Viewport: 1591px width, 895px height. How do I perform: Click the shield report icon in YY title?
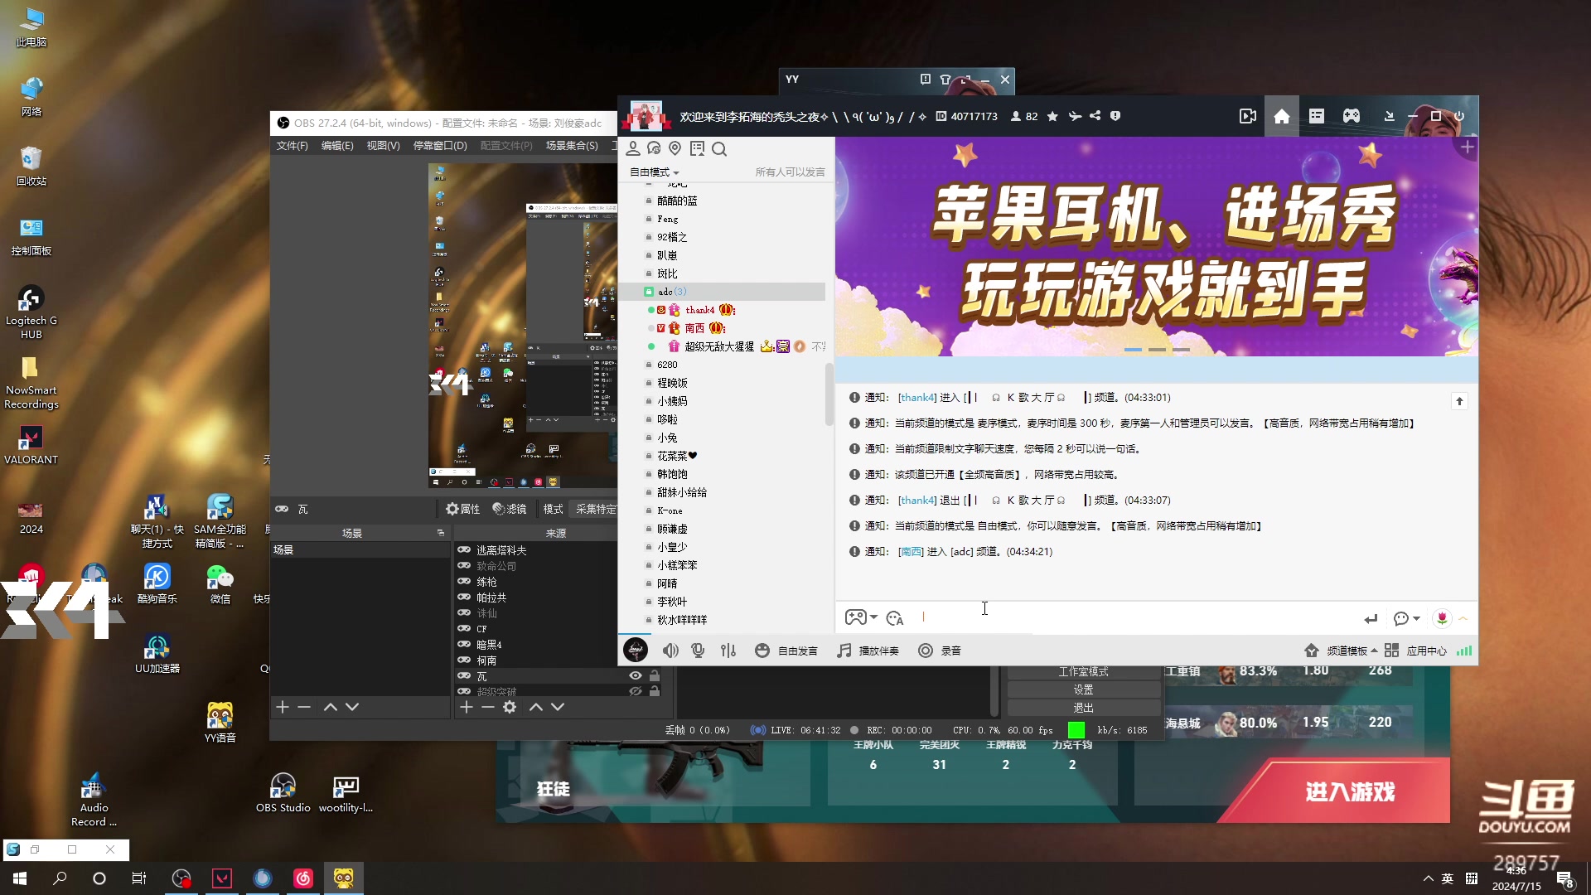[x=1115, y=116]
